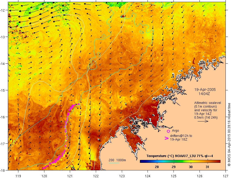Click the '(0.1m contours)' legend text
This screenshot has width=231, height=178.
click(x=206, y=107)
